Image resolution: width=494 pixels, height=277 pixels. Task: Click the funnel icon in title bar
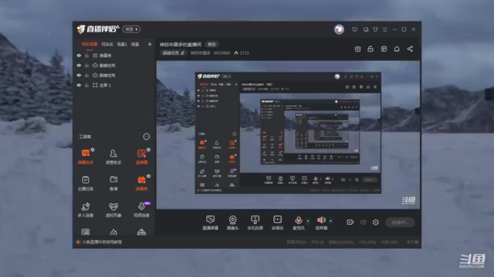(x=375, y=29)
